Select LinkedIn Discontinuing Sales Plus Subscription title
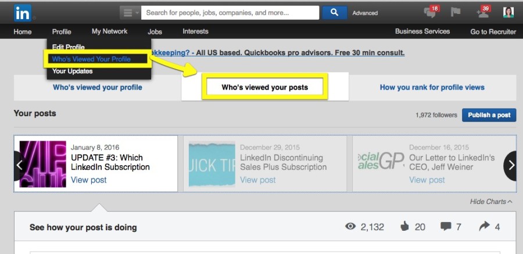Viewport: 523px width, 254px height. pos(284,162)
